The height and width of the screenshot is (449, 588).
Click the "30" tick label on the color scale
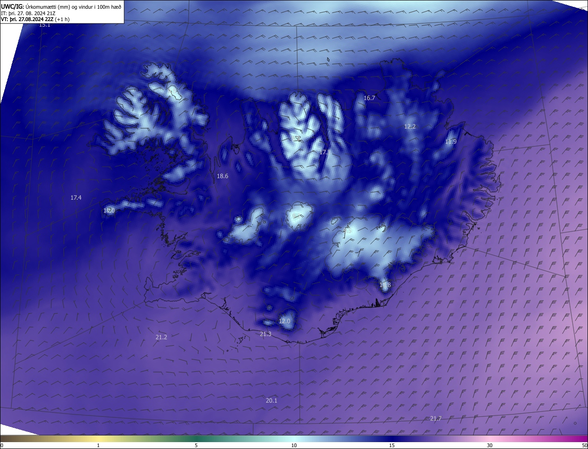(x=490, y=445)
